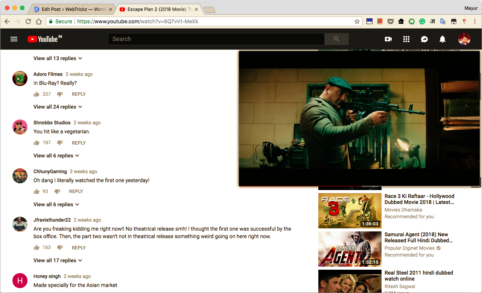
Task: Open the Race 3 video thumbnail
Action: click(350, 211)
